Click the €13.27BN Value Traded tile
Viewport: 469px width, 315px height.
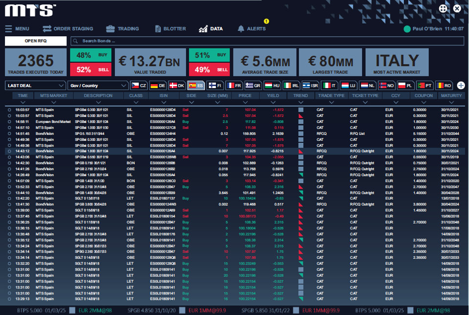(x=150, y=62)
